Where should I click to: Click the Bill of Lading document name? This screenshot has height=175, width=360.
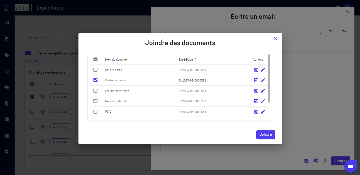(113, 70)
